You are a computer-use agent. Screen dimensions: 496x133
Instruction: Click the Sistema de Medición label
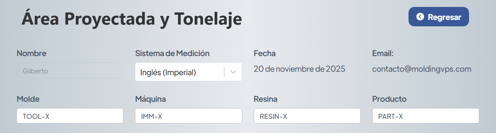172,53
